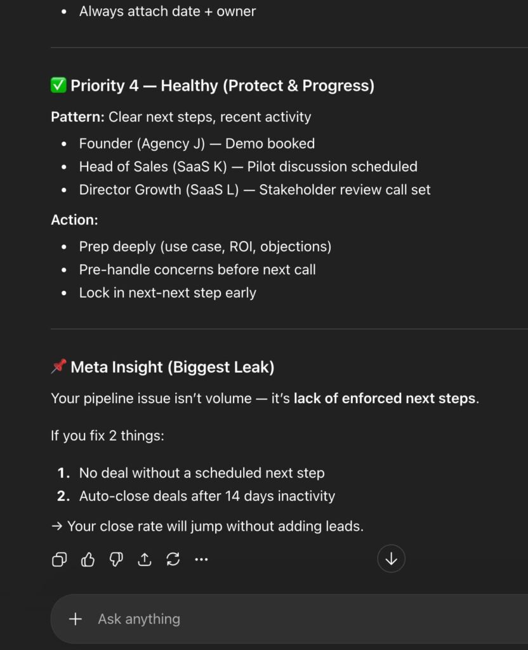Give thumbs up feedback on the response
This screenshot has width=528, height=650.
[x=88, y=559]
